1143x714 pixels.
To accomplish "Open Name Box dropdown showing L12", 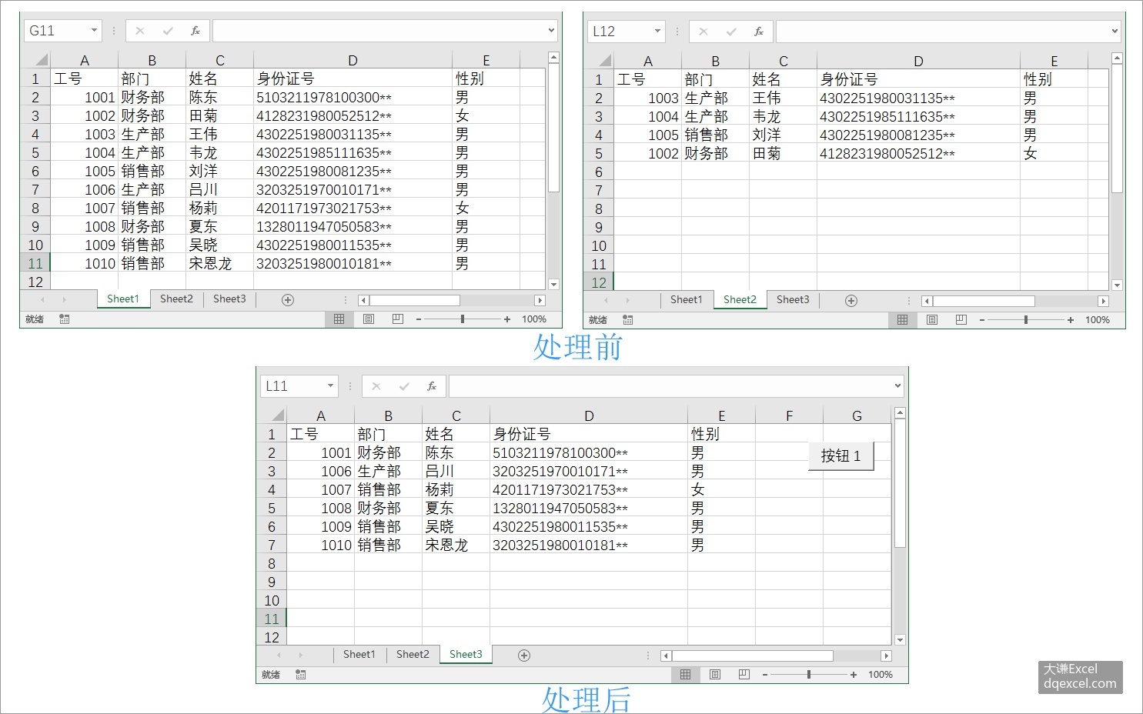I will click(657, 32).
